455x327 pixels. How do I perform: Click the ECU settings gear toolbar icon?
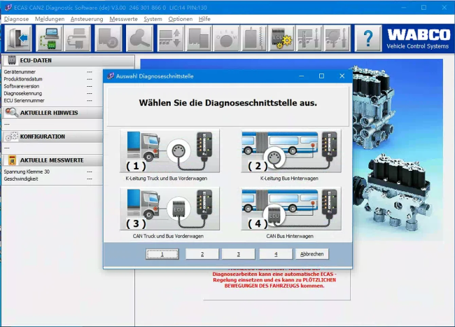pyautogui.click(x=281, y=38)
